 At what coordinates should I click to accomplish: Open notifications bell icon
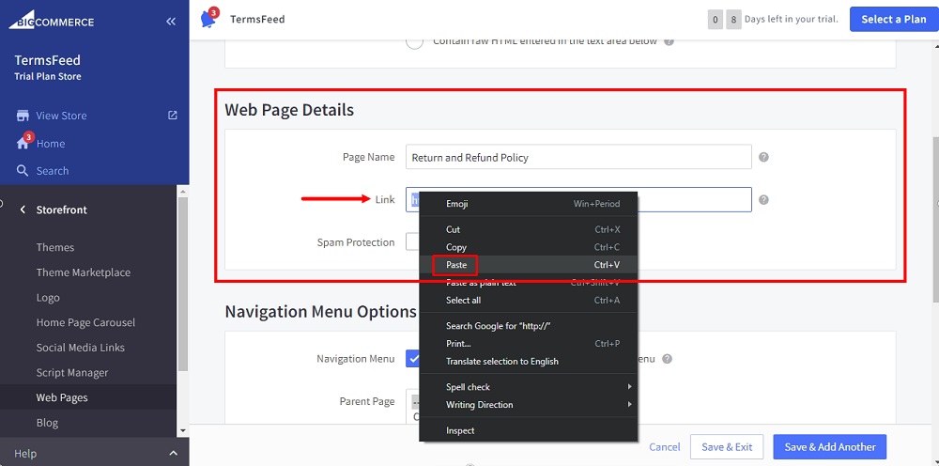coord(208,19)
